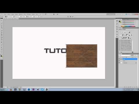
Task: Select the Zoom tool in the toolbox
Action: click(2, 53)
